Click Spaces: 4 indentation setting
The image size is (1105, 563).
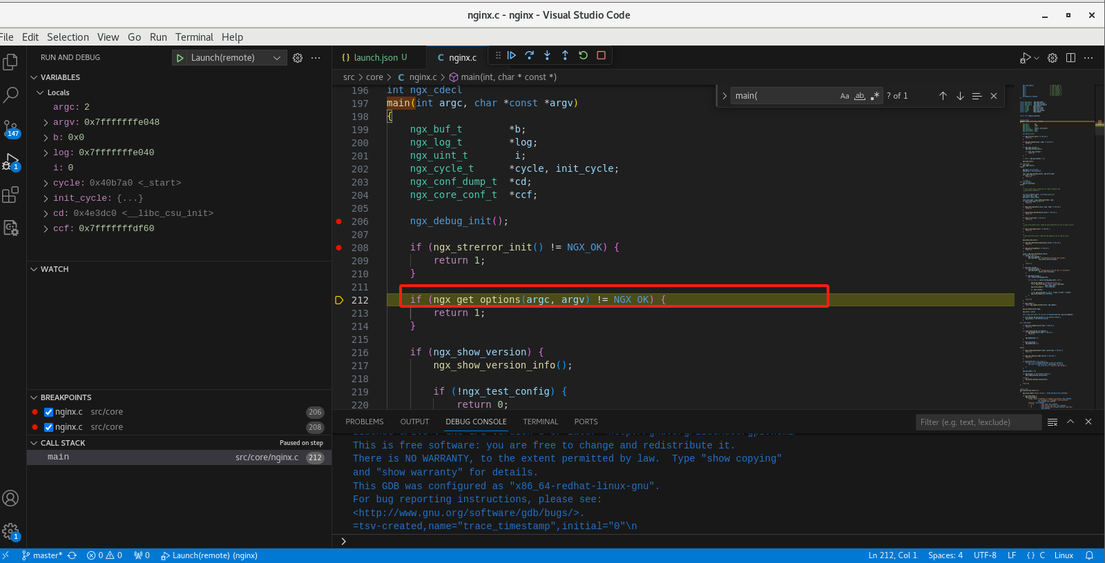click(x=945, y=555)
